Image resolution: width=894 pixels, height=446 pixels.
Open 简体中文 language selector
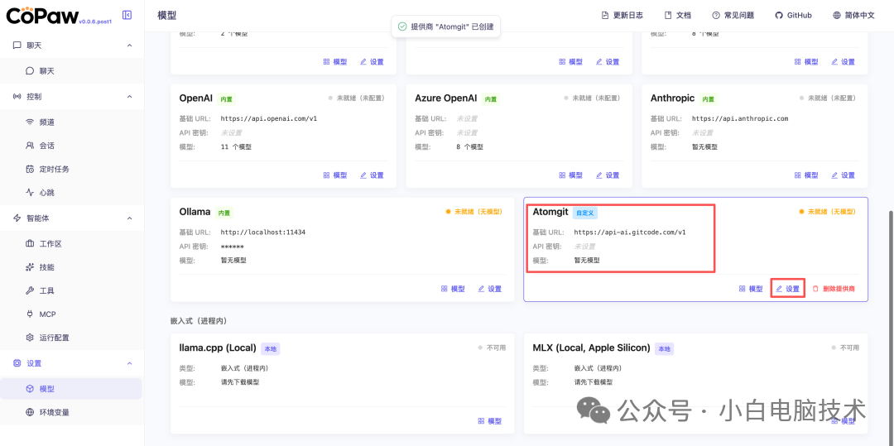853,16
